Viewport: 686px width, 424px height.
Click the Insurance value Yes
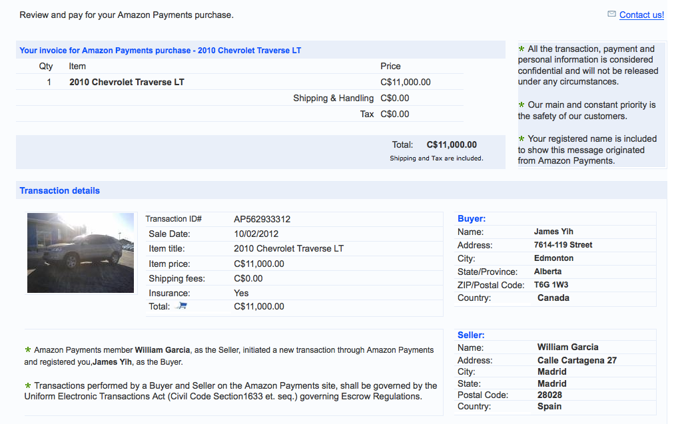(x=241, y=294)
